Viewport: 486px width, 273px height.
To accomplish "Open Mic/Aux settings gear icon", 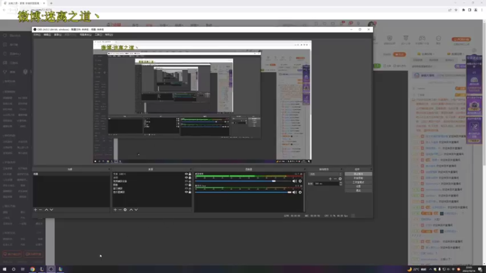I will pyautogui.click(x=300, y=192).
